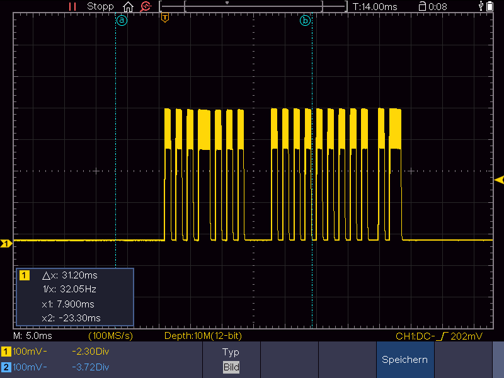Select cursor a marker

click(122, 21)
